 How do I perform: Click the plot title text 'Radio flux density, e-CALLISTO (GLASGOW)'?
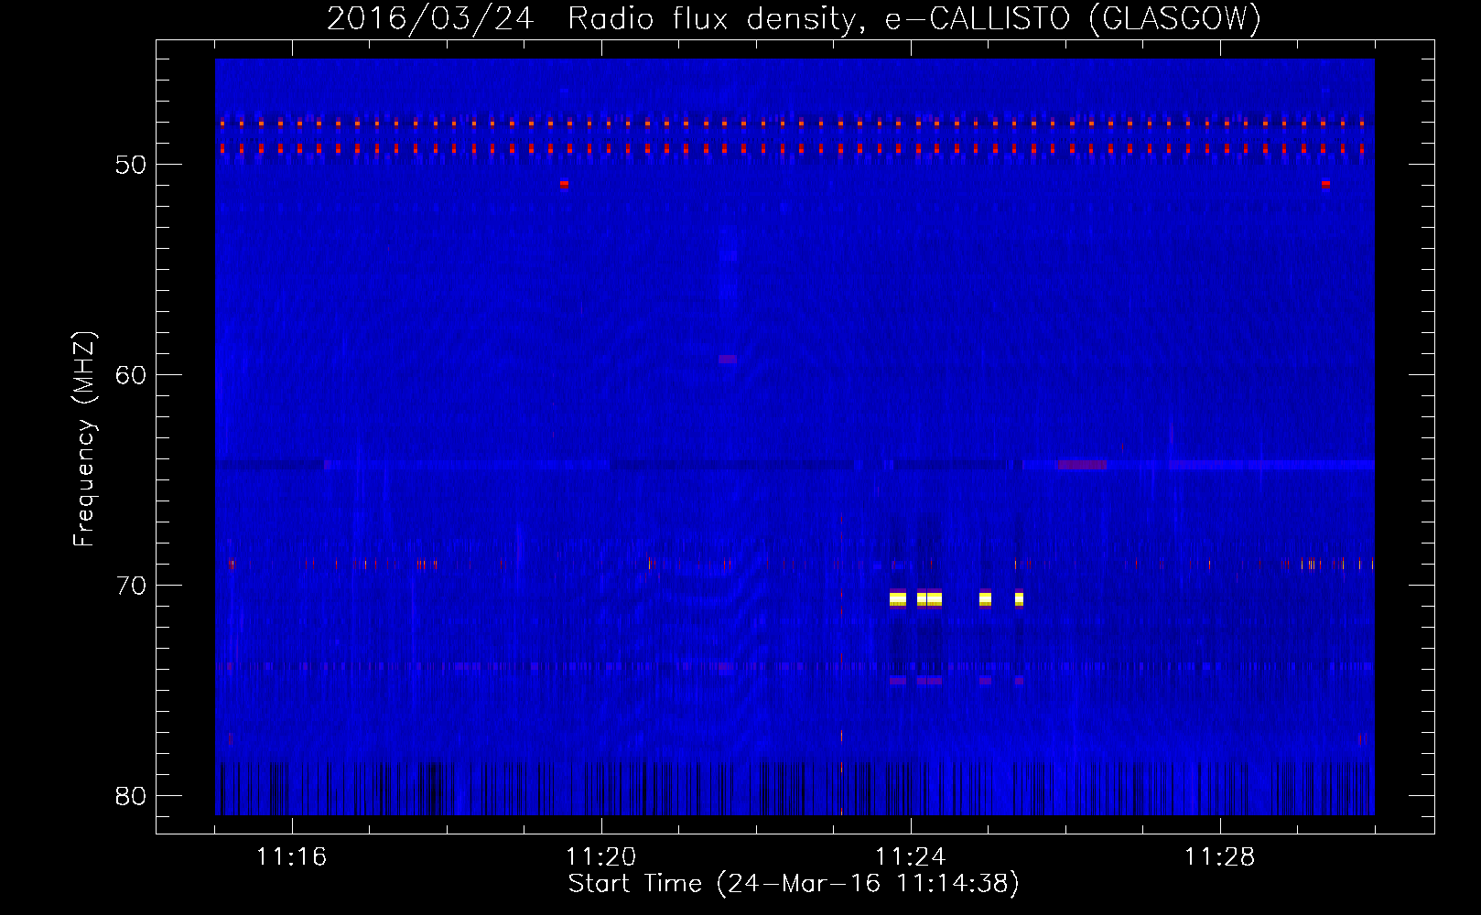(x=914, y=18)
